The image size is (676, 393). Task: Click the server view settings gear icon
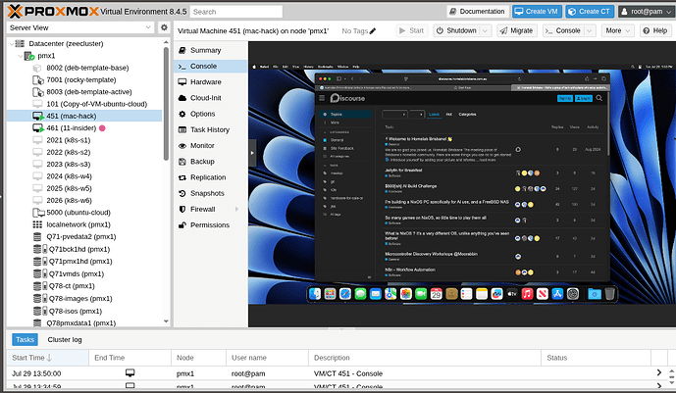(x=162, y=28)
